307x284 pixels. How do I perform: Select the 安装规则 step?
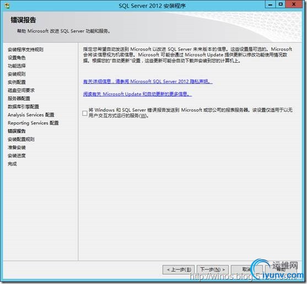pos(17,74)
